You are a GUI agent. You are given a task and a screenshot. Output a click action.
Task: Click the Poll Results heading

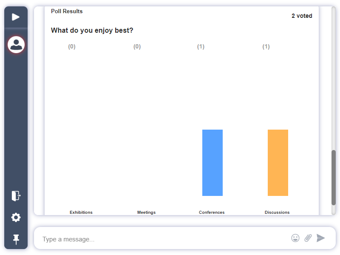pos(67,11)
